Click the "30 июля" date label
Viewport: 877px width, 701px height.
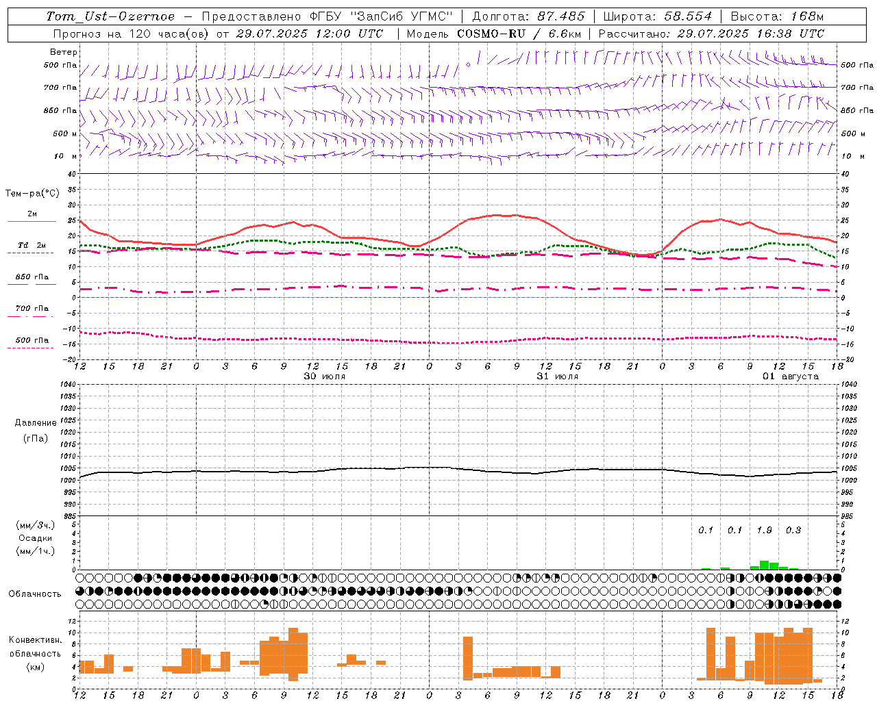click(x=325, y=377)
